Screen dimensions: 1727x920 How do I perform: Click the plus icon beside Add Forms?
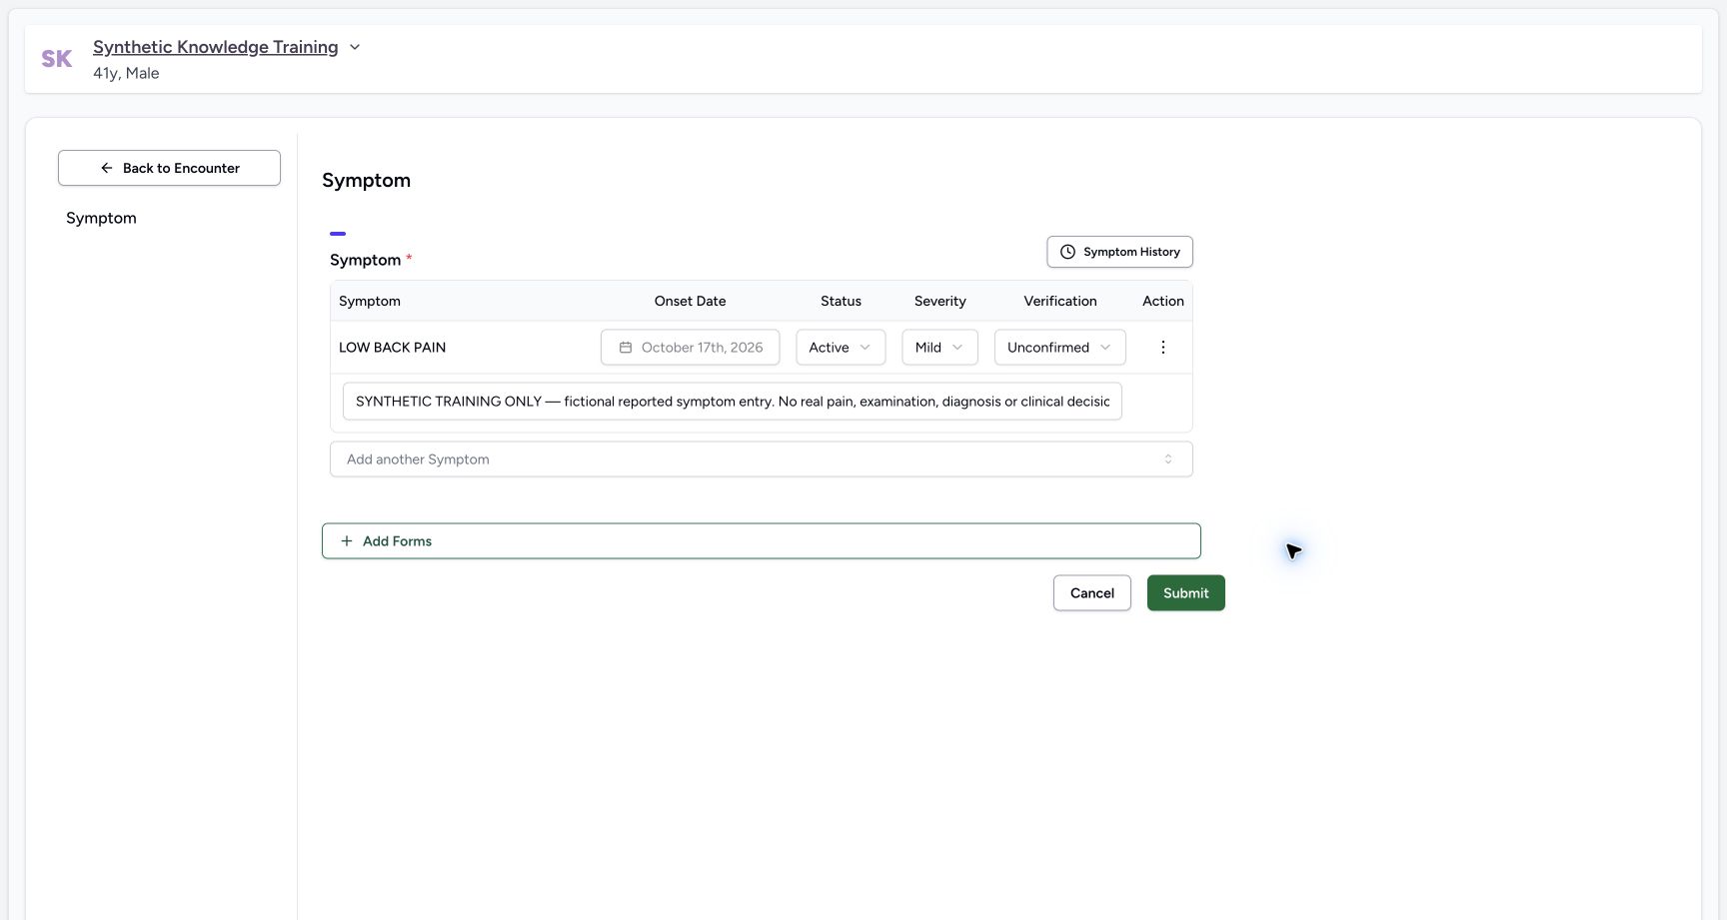(x=347, y=541)
